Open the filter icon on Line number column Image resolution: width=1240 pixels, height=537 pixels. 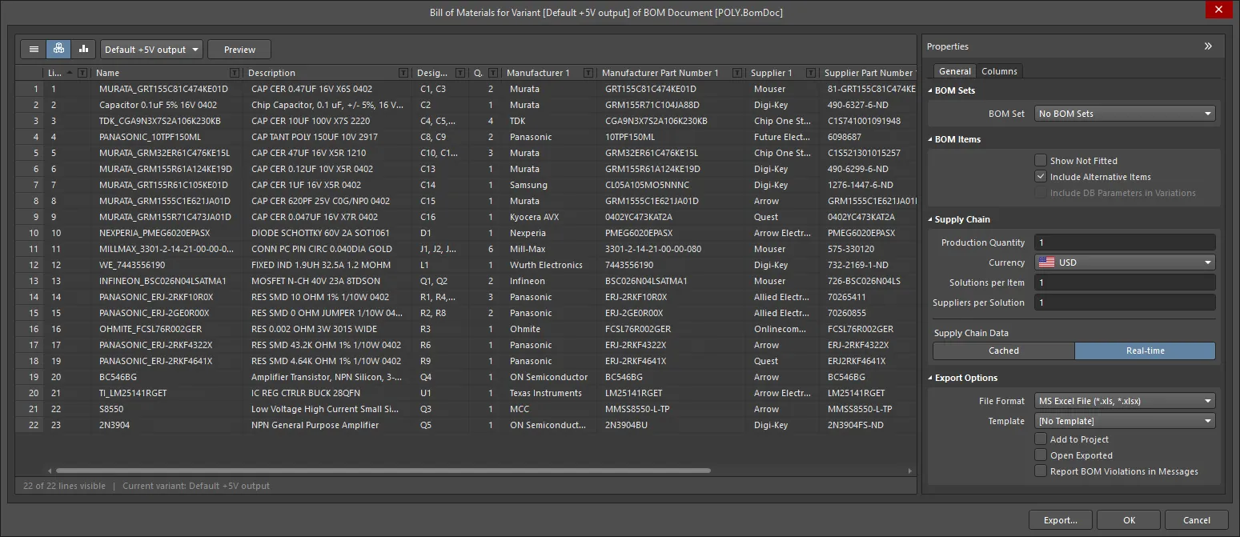pyautogui.click(x=82, y=73)
